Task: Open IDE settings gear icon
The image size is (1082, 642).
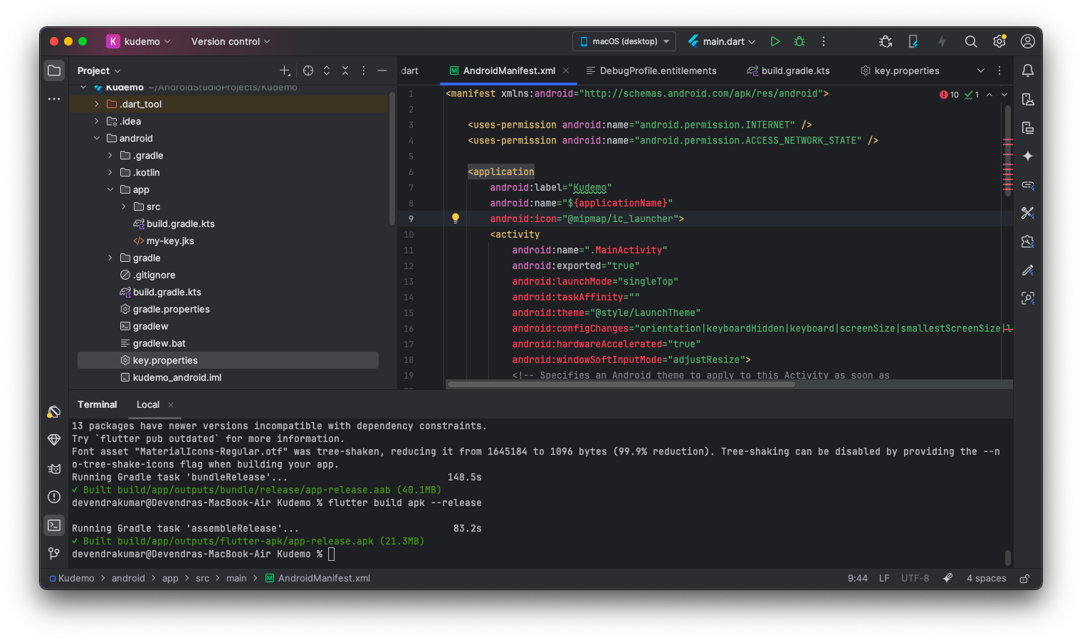Action: coord(999,41)
